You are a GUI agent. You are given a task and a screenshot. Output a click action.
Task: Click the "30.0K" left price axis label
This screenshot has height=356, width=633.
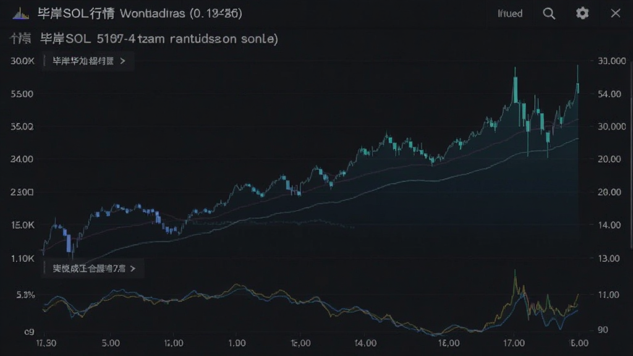tap(23, 61)
